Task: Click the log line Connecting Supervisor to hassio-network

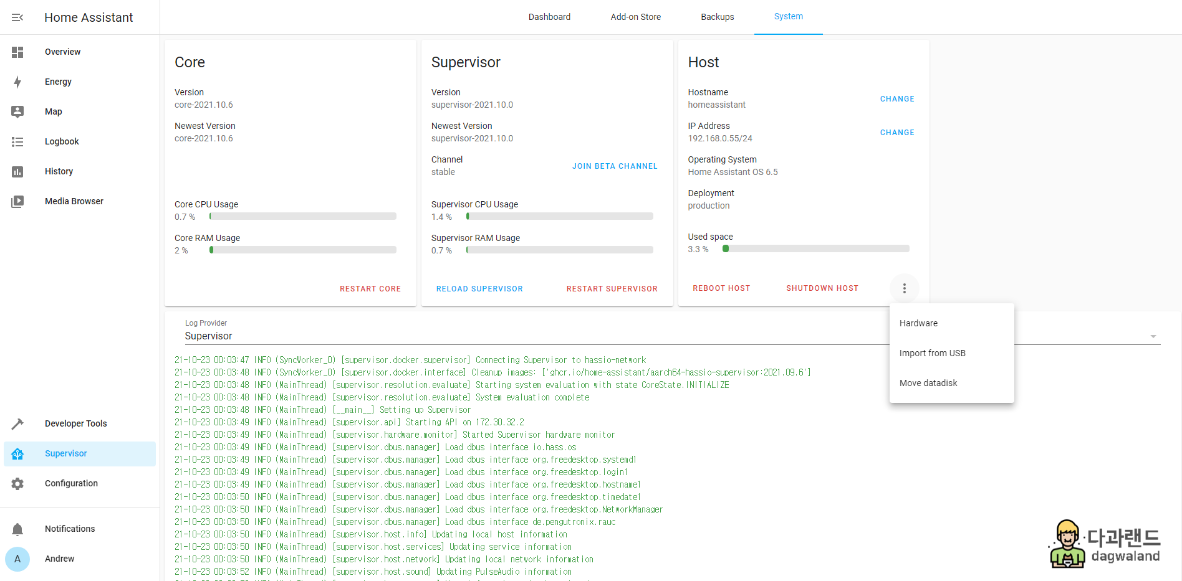Action: pos(410,360)
